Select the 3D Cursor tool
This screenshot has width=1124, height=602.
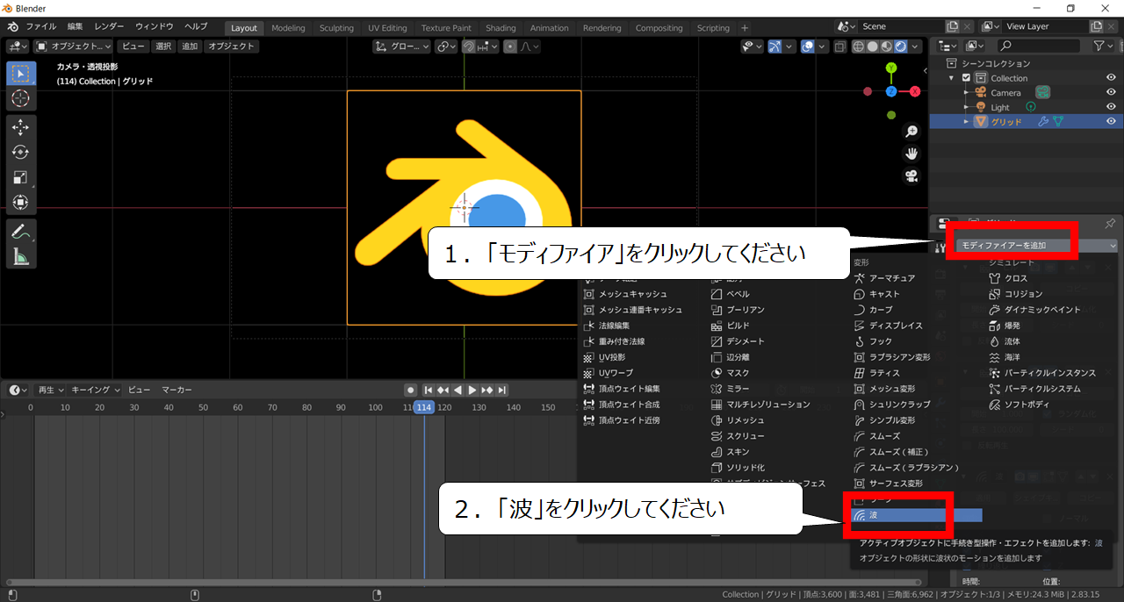20,98
